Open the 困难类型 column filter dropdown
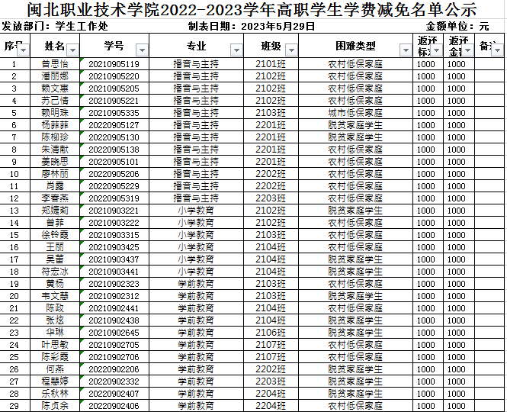 (406, 50)
